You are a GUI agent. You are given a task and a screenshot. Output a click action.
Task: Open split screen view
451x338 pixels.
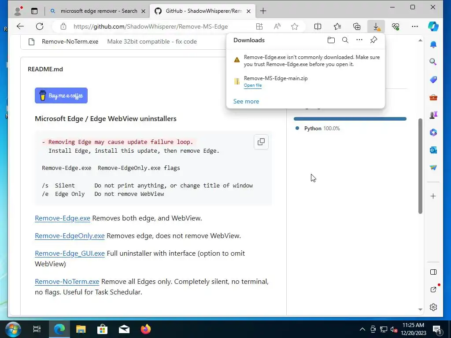[318, 26]
